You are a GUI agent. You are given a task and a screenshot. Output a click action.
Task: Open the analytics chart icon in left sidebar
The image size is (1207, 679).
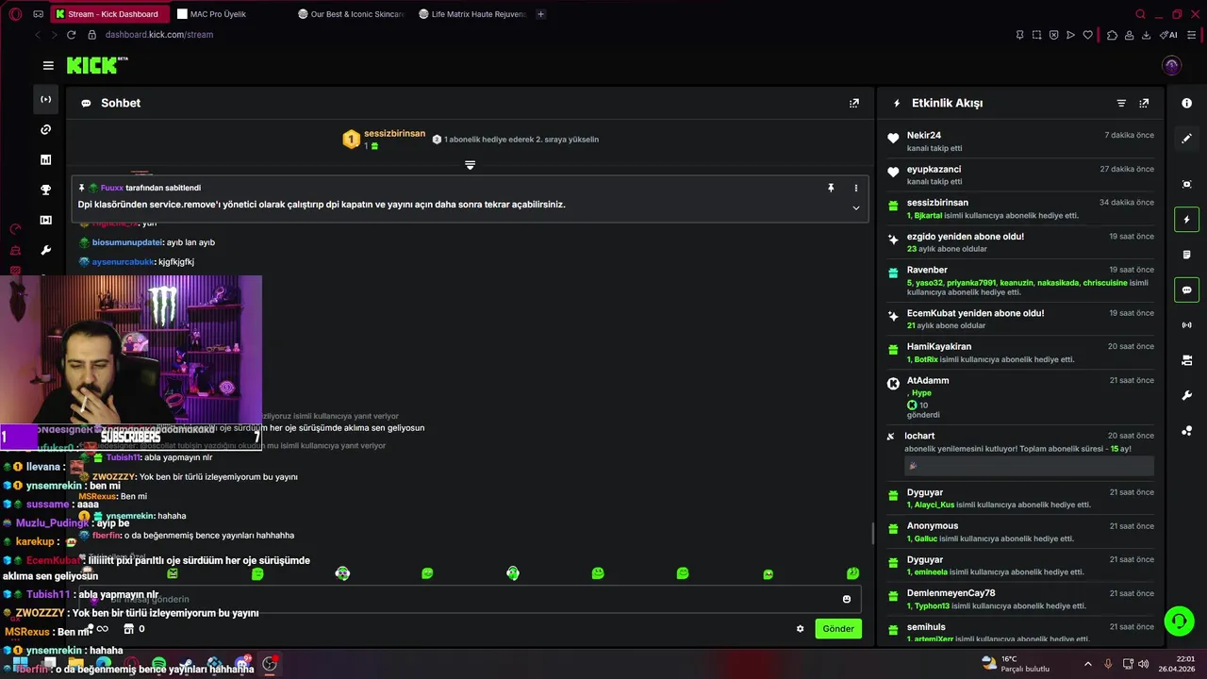pos(45,159)
